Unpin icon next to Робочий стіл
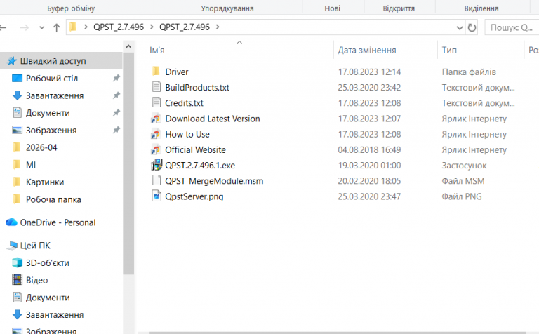 coord(117,78)
